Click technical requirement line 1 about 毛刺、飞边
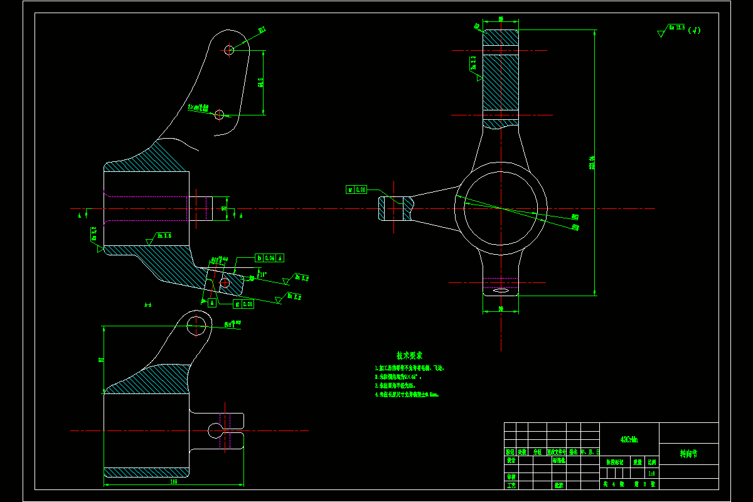Image resolution: width=753 pixels, height=502 pixels. 410,368
